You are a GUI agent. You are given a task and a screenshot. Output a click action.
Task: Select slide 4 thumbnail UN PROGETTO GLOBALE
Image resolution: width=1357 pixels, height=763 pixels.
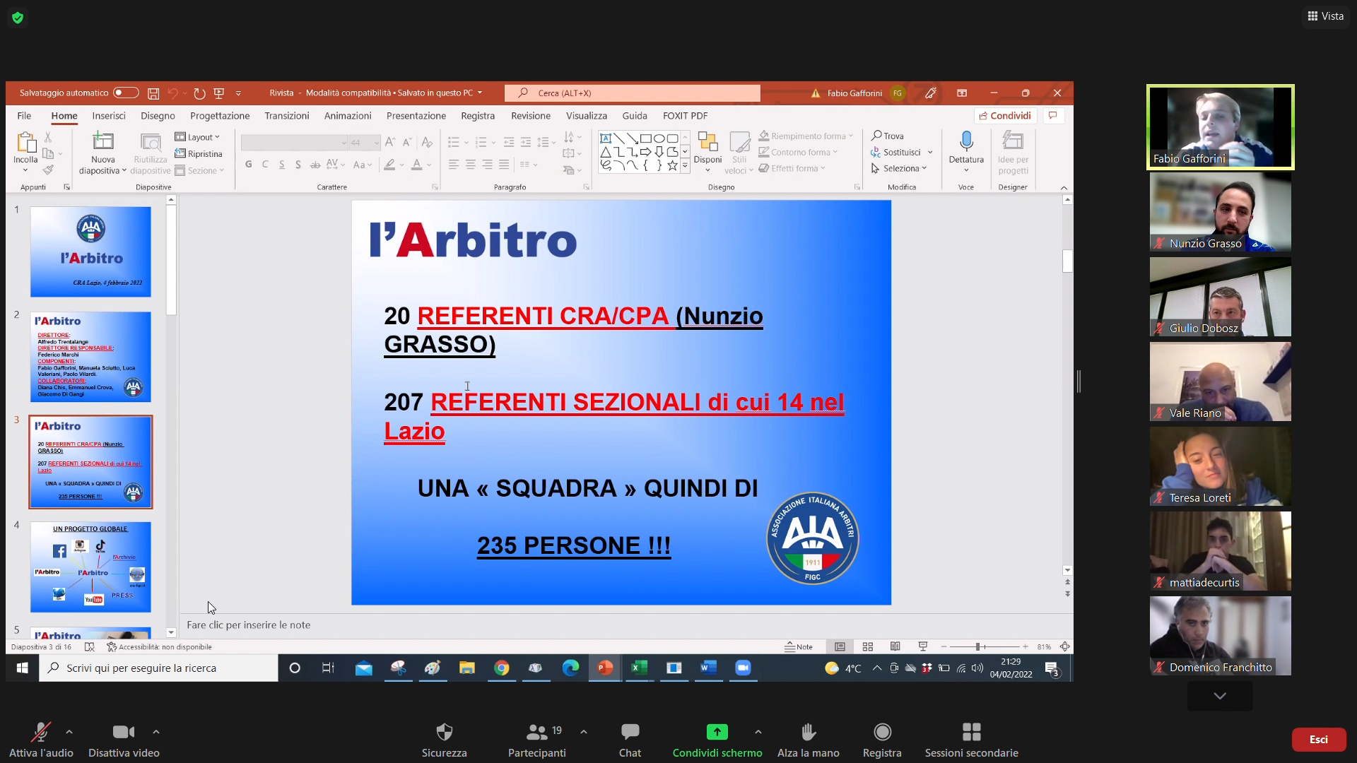[x=90, y=567]
